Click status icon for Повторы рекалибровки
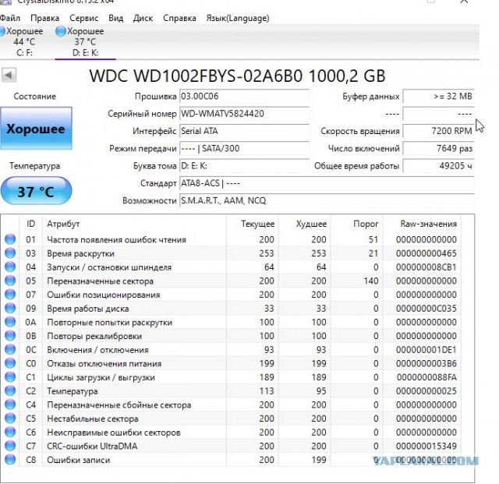The image size is (499, 484). coord(10,336)
